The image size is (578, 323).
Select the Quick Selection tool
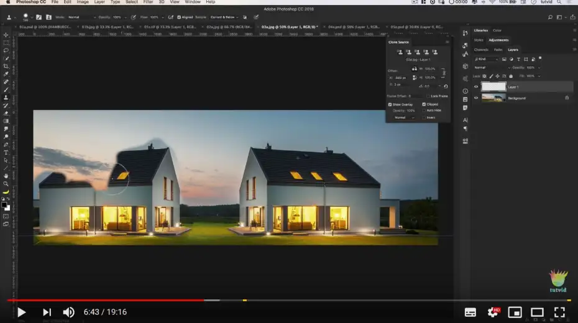6,58
